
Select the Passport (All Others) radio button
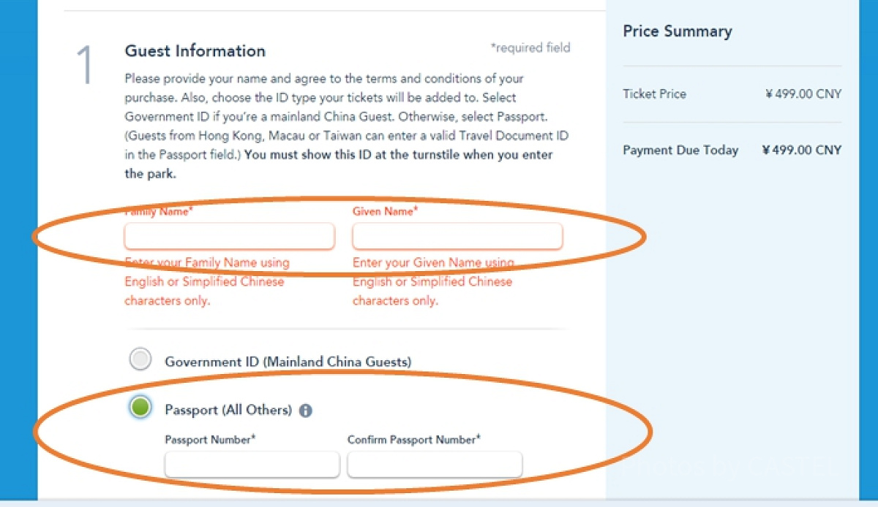(140, 407)
